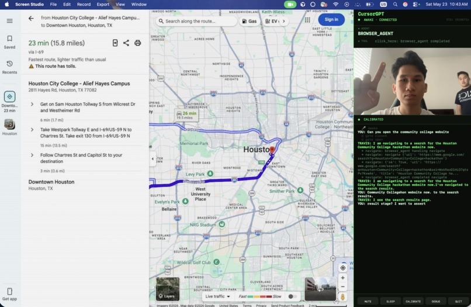Click QUIT in CursorGPT panel
This screenshot has height=307, width=471.
[x=458, y=301]
